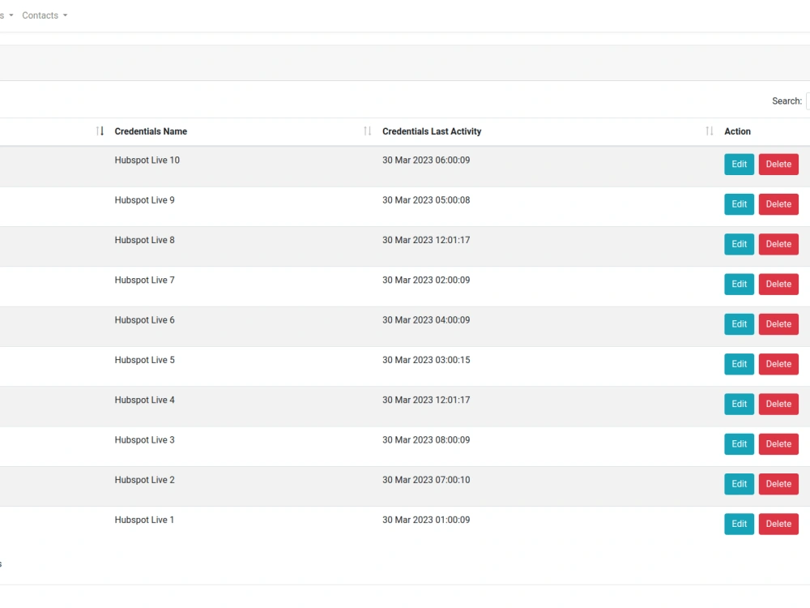The image size is (810, 608).
Task: Select the Hubspot Live 2 name cell
Action: pos(145,480)
